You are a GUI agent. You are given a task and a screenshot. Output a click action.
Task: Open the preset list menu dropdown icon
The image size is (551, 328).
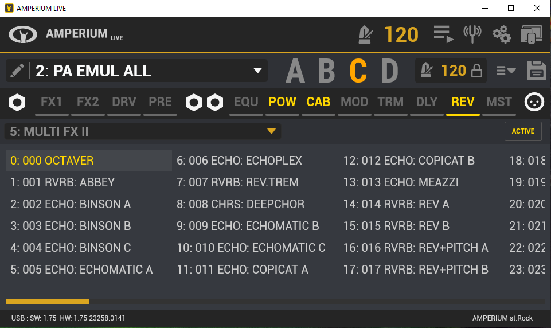point(506,71)
